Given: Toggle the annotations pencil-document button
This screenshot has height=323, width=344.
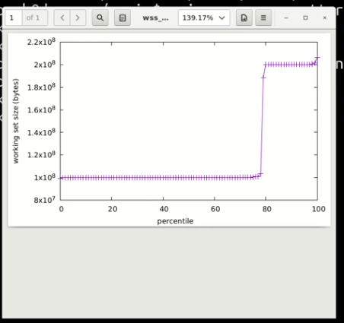Looking at the screenshot, I should 244,17.
